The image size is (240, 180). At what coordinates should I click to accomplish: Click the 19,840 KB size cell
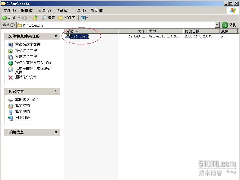click(137, 36)
